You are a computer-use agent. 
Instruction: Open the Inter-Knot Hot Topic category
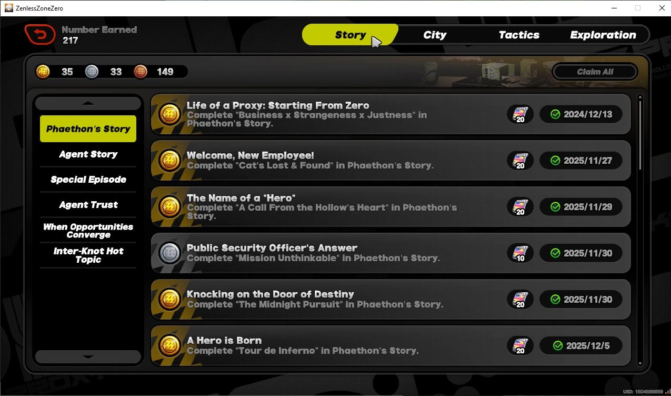(88, 255)
